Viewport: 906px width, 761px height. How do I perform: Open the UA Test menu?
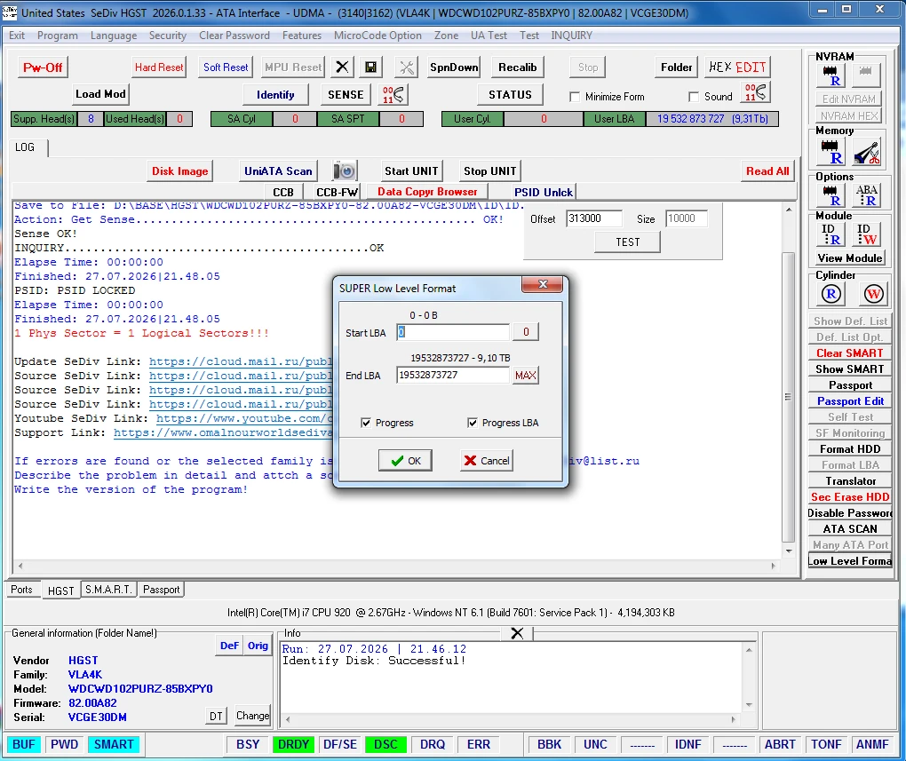pos(489,36)
